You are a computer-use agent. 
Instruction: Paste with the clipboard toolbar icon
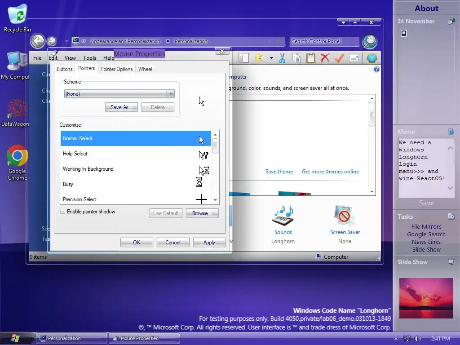tap(311, 58)
